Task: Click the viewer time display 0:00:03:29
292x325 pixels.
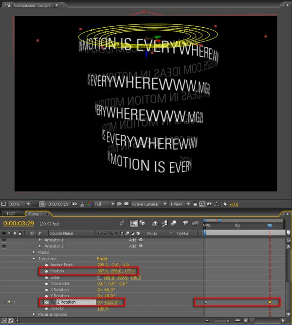Action: [x=58, y=204]
